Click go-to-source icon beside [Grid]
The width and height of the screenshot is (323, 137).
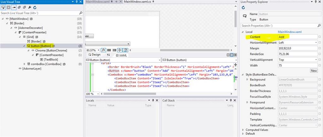(37, 37)
